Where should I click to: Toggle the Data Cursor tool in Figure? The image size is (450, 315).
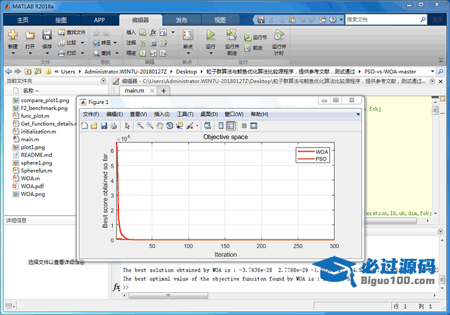[x=179, y=126]
